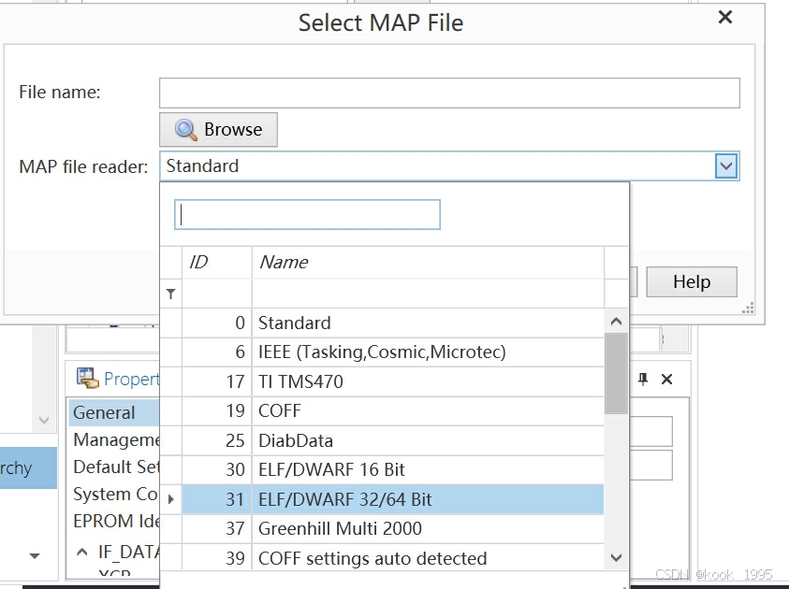Click the ID cell showing 6

pos(217,352)
